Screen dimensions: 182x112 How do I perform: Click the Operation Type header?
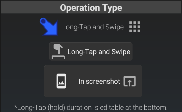[x=91, y=8]
